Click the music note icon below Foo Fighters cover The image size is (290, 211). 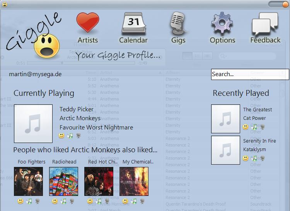(29, 201)
